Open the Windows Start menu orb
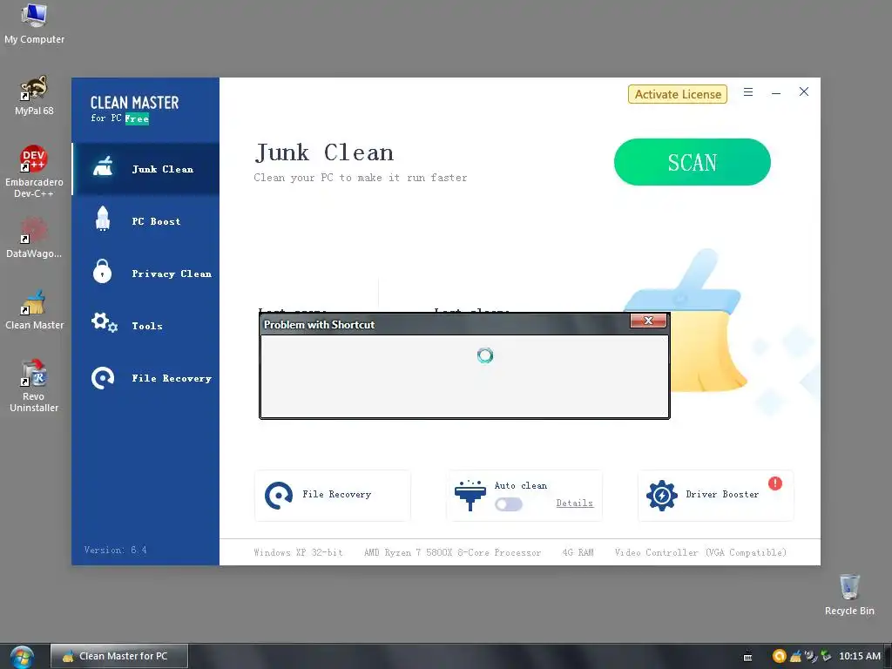The image size is (892, 669). pos(22,657)
